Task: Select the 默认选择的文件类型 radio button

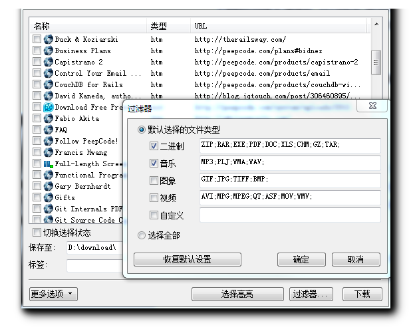Action: pyautogui.click(x=142, y=130)
